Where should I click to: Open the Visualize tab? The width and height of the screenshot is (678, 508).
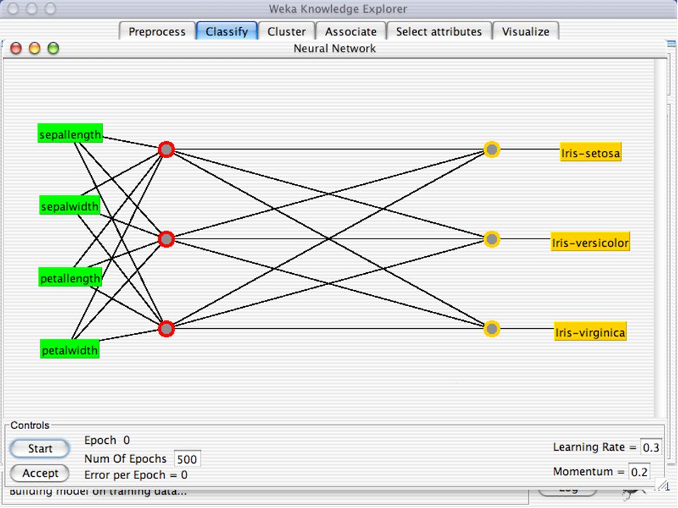[x=525, y=32]
